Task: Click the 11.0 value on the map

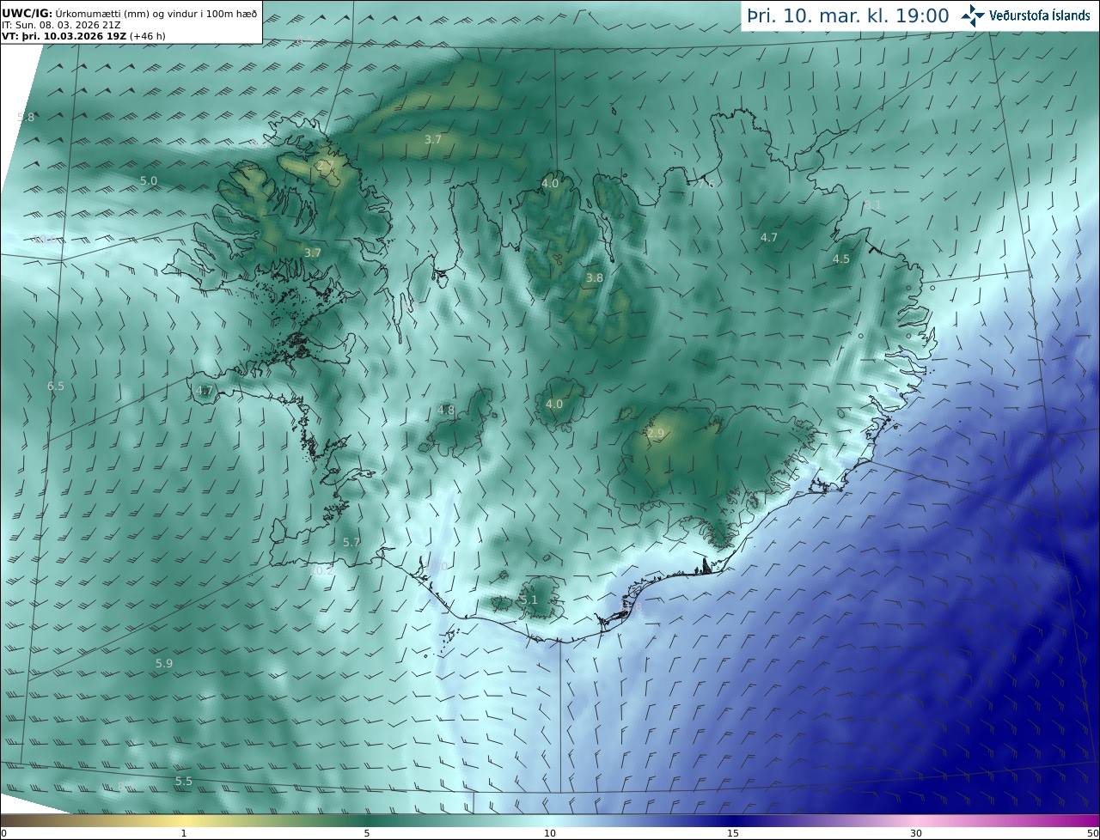Action: click(x=436, y=566)
